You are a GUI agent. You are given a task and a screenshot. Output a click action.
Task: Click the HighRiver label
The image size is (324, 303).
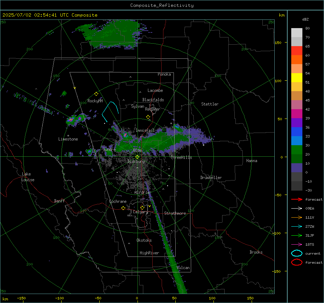coord(149,253)
